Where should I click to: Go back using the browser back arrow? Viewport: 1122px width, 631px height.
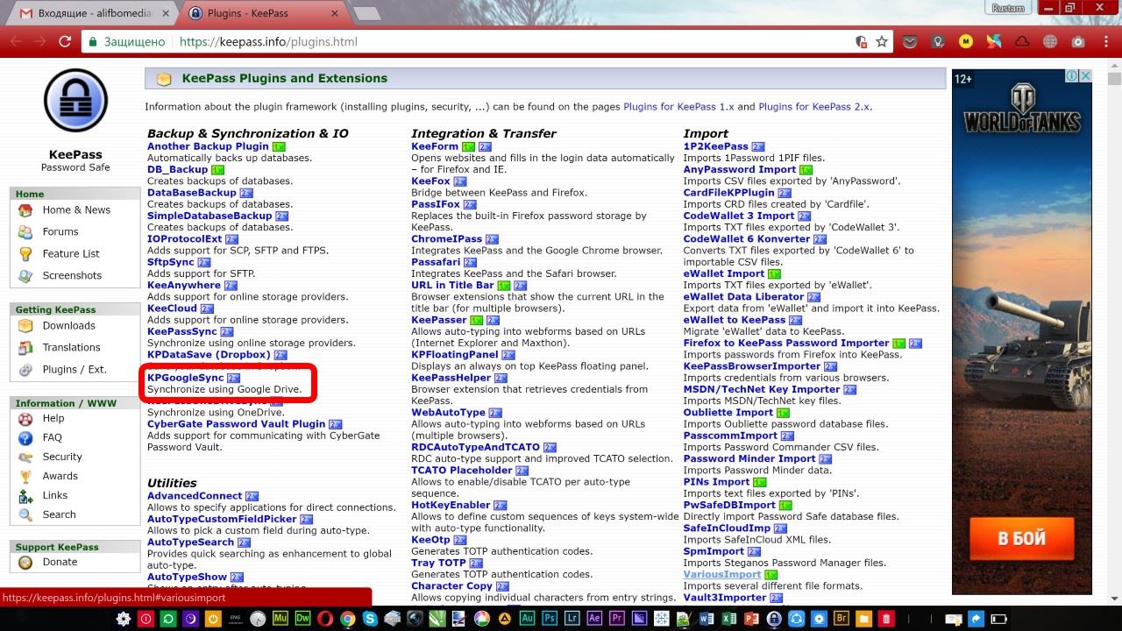tap(16, 41)
